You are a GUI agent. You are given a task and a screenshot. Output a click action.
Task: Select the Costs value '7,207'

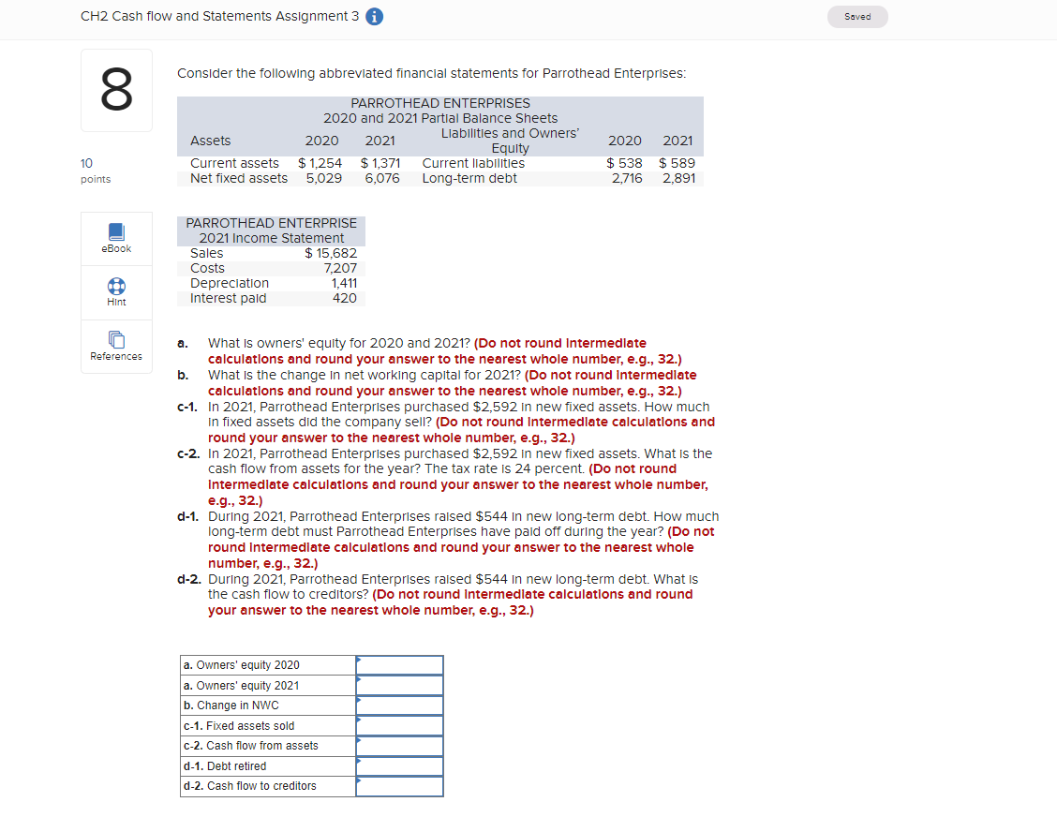[x=340, y=268]
